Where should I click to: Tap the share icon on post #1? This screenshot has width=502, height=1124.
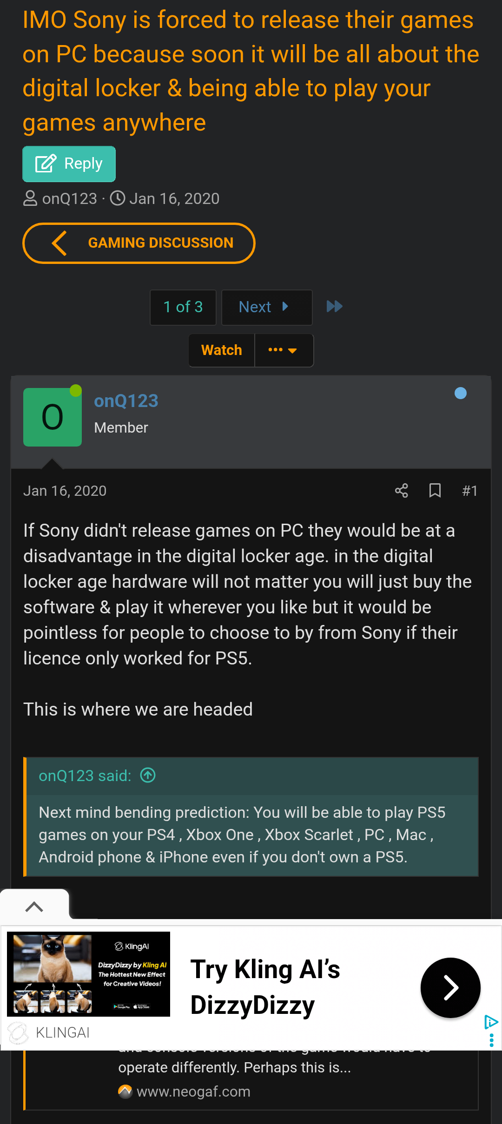point(401,491)
